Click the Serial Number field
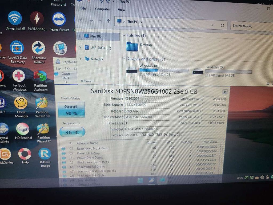Viewport: 273px width, 205px height. pos(147,105)
